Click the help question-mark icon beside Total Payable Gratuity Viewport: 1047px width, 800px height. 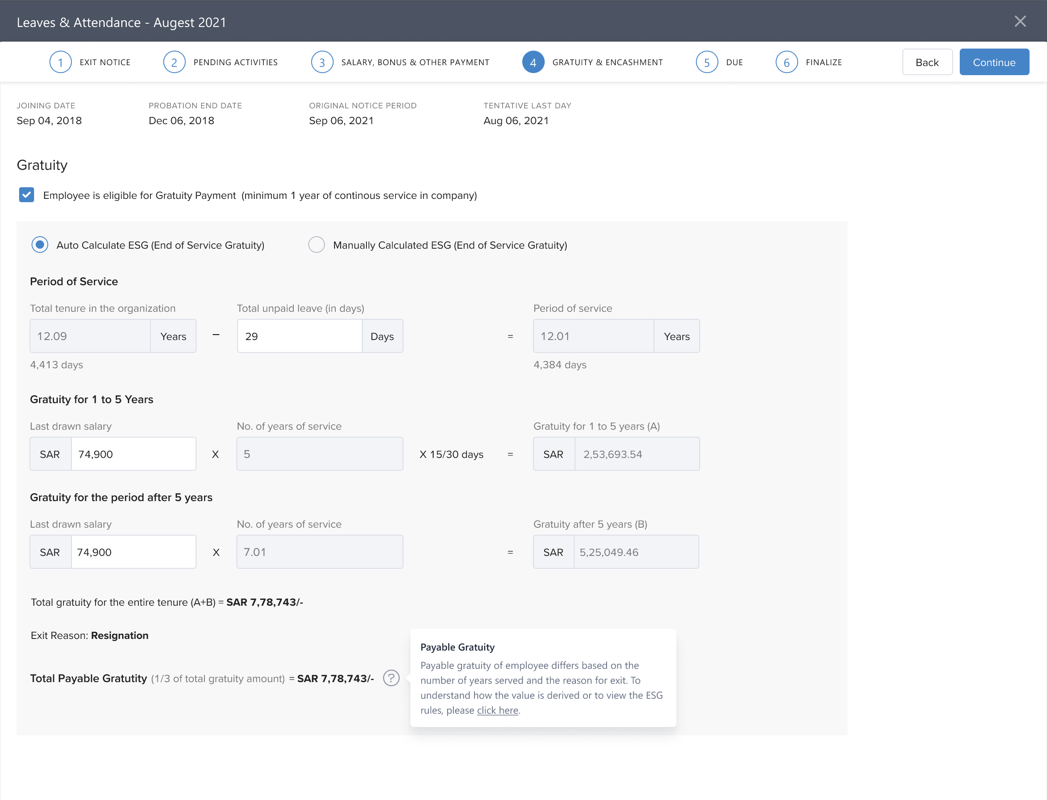[x=391, y=678]
